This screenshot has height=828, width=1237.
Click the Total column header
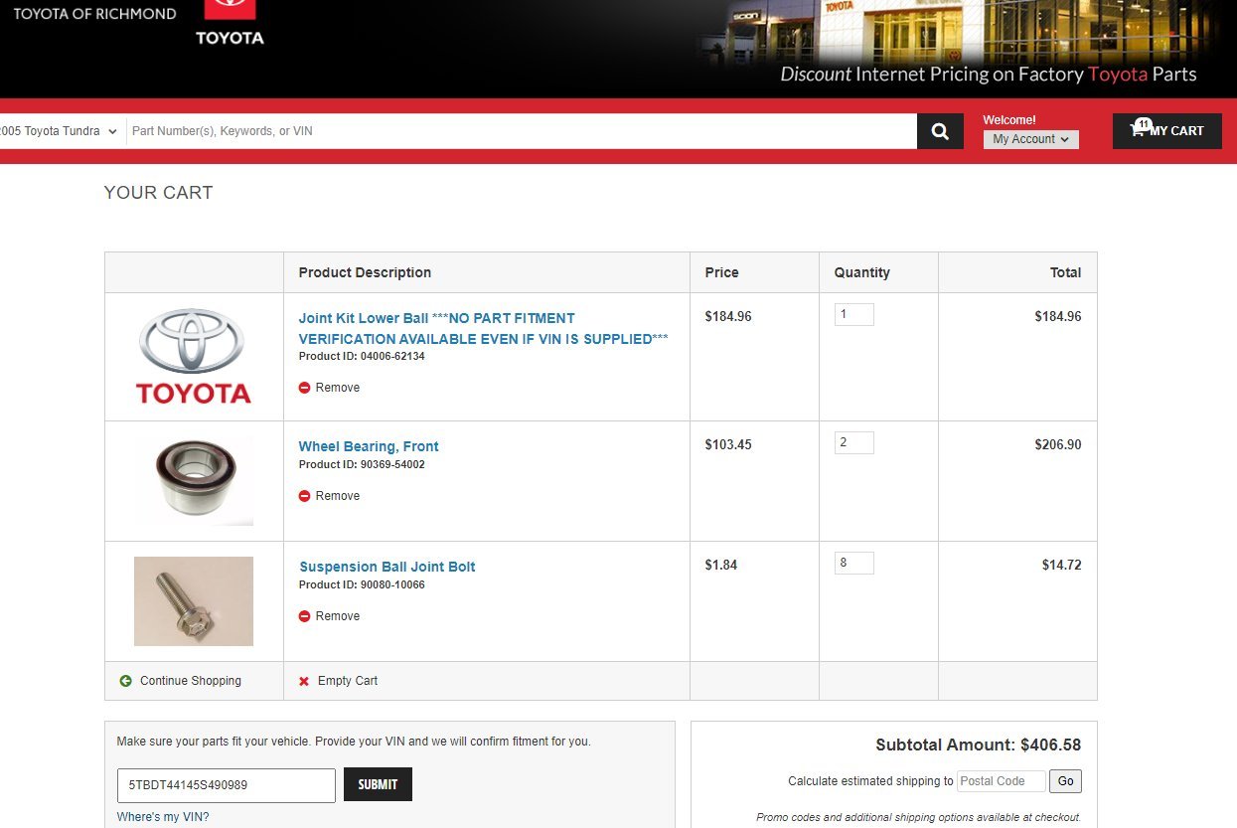coord(1065,272)
